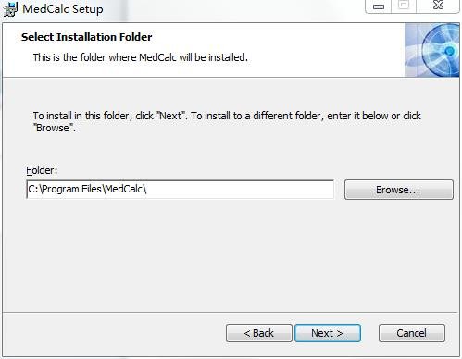Click the word "Browse" in the instruction paragraph
Screen dimensions: 462x359
pyautogui.click(x=53, y=128)
